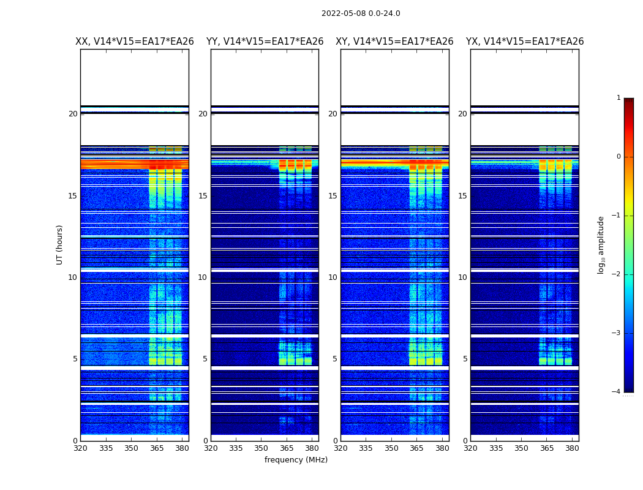
Task: Pick the colorbar tick label 0
Action: (619, 157)
